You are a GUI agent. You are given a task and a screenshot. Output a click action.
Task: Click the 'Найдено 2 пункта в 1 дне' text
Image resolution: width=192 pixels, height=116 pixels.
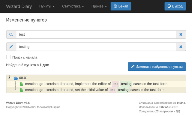click(28, 65)
